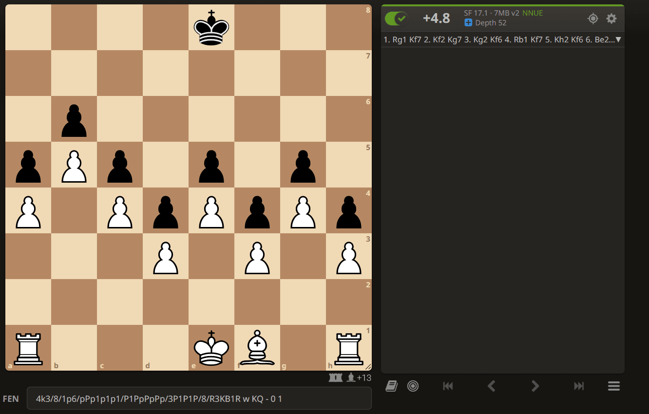649x414 pixels.
Task: Click the target crosshair icon in engine header
Action: [x=593, y=19]
